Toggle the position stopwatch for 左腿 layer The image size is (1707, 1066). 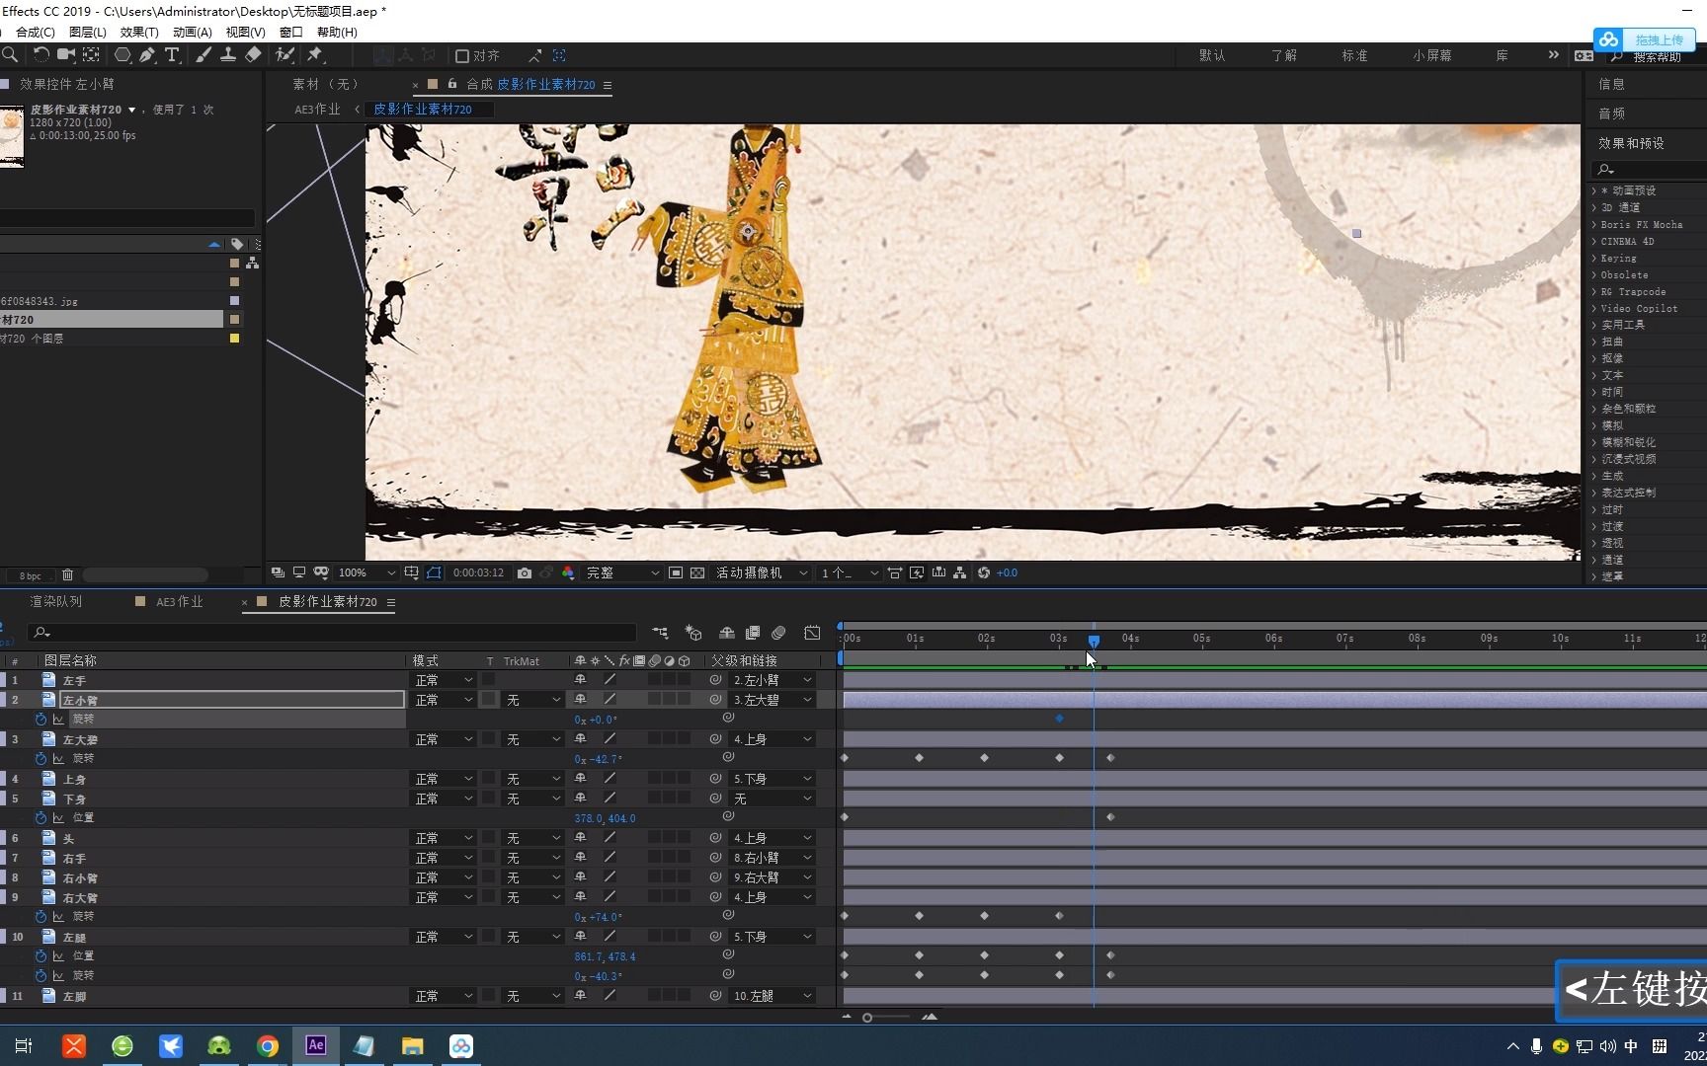tap(41, 956)
